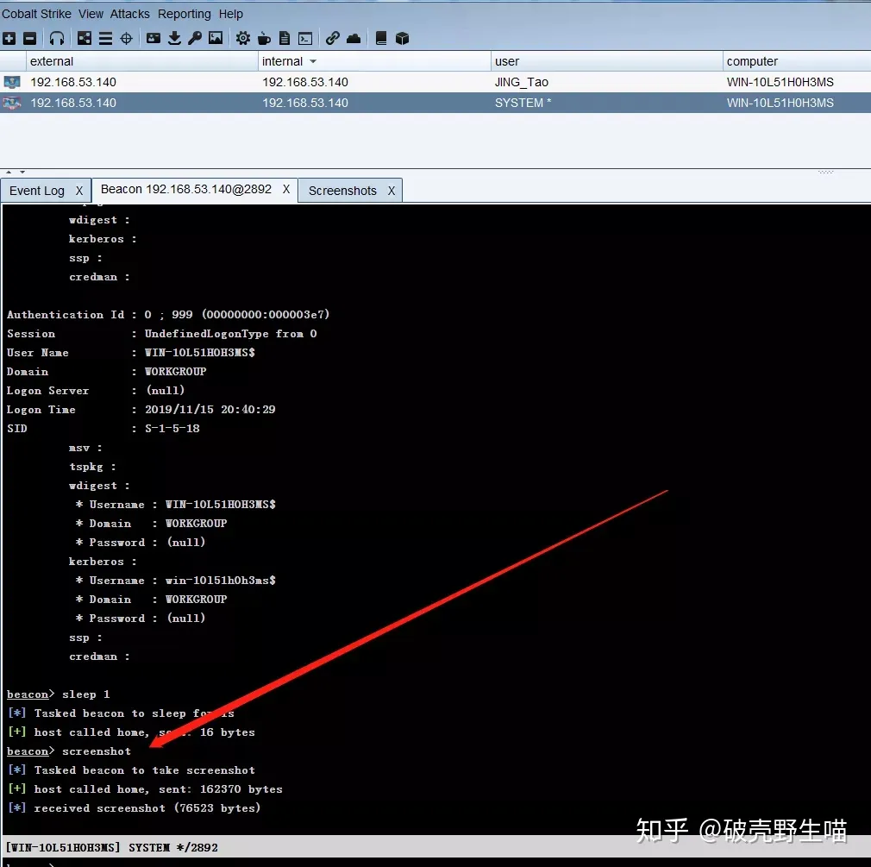
Task: Open Credentials via the ID card icon
Action: tap(154, 38)
